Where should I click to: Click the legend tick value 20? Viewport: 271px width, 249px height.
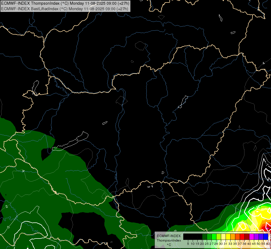(202, 244)
